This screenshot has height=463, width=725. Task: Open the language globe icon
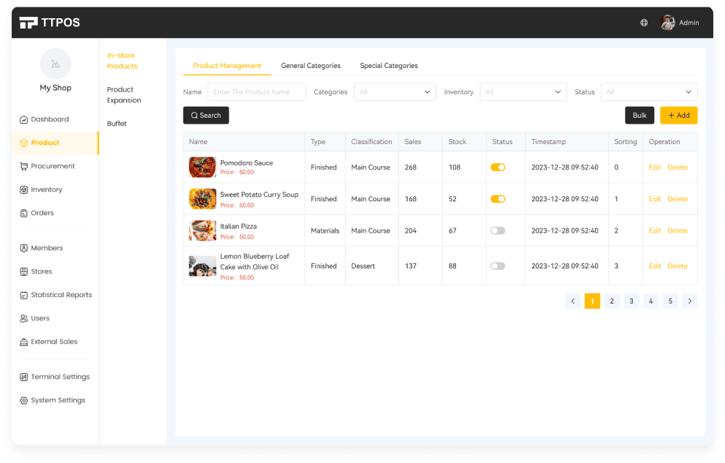(644, 23)
